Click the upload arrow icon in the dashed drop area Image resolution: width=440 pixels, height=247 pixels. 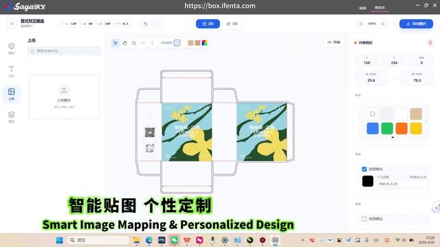(64, 90)
